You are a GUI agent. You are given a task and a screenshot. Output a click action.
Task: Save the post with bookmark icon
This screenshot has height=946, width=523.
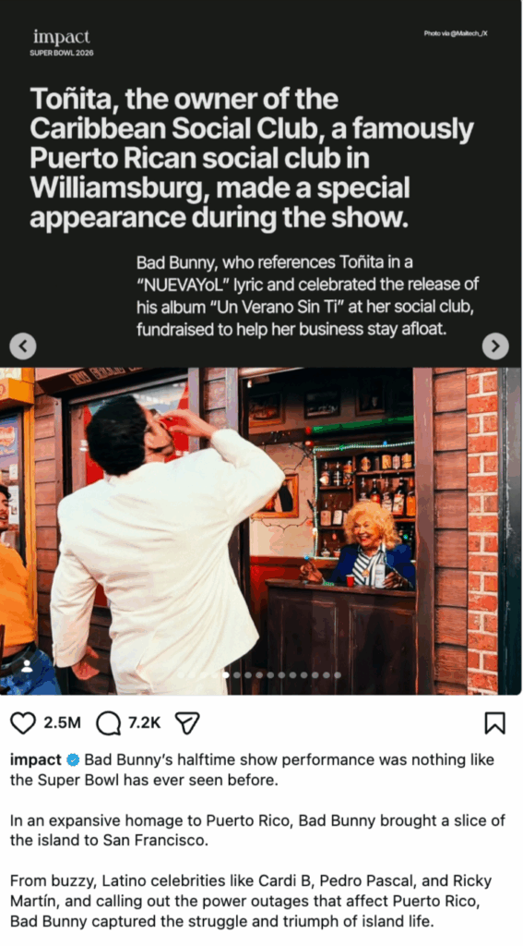coord(494,722)
